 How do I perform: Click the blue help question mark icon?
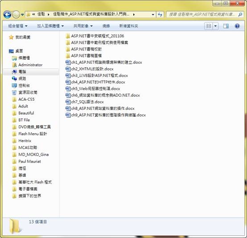coord(237,26)
